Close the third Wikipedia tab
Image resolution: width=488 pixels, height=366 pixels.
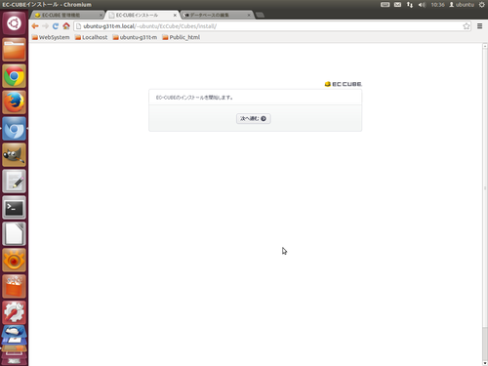249,15
